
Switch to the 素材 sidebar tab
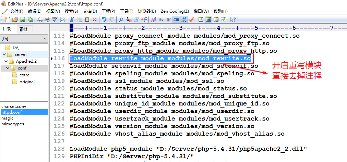pyautogui.click(x=23, y=29)
